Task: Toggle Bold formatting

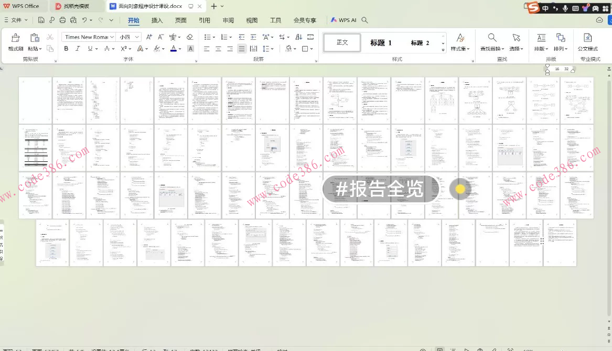Action: pyautogui.click(x=66, y=49)
